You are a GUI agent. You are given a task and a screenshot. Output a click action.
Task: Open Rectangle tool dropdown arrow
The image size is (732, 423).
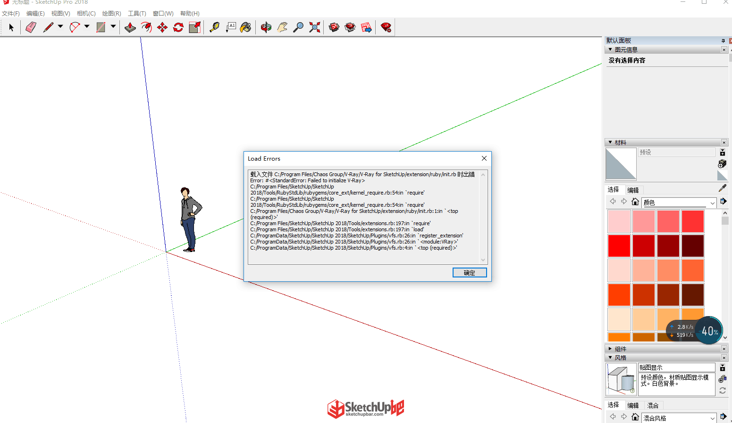tap(113, 27)
